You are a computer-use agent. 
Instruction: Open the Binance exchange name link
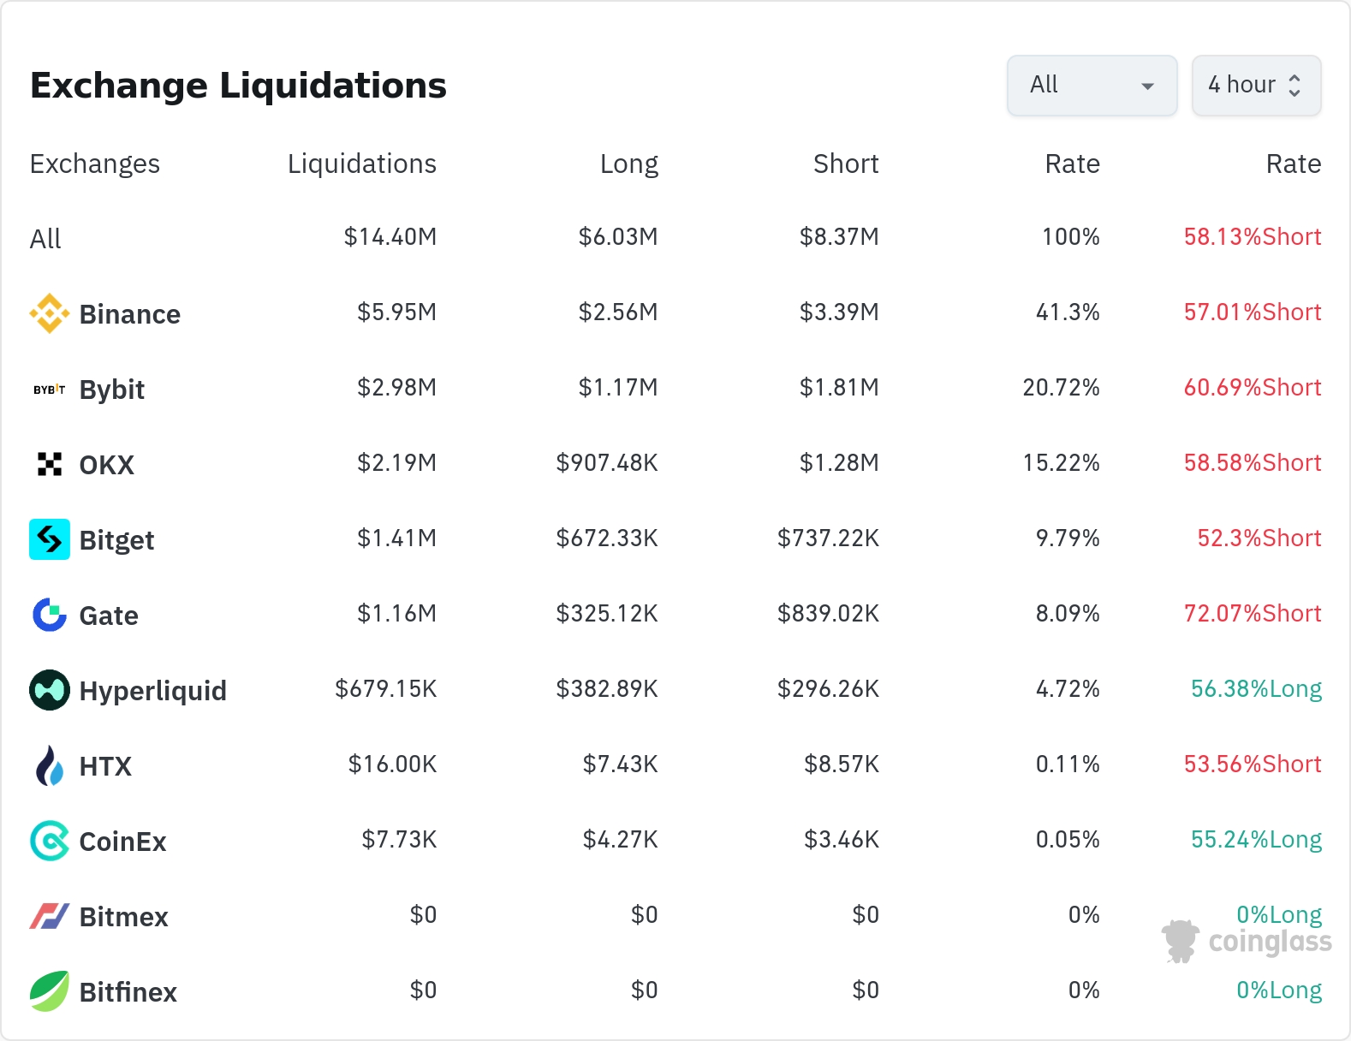coord(129,314)
